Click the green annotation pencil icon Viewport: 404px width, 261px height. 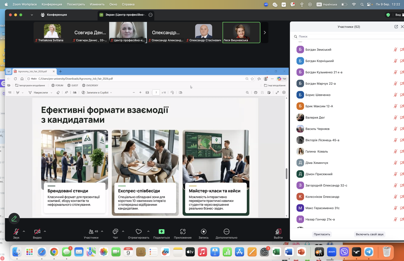(14, 218)
